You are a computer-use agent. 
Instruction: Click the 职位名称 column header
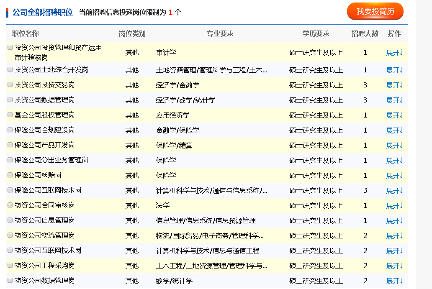pos(26,34)
